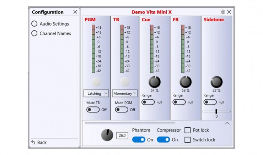Select the Audio Settings option

34,24
